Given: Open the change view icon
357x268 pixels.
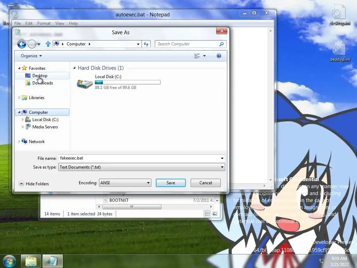Looking at the screenshot, I should click(197, 56).
